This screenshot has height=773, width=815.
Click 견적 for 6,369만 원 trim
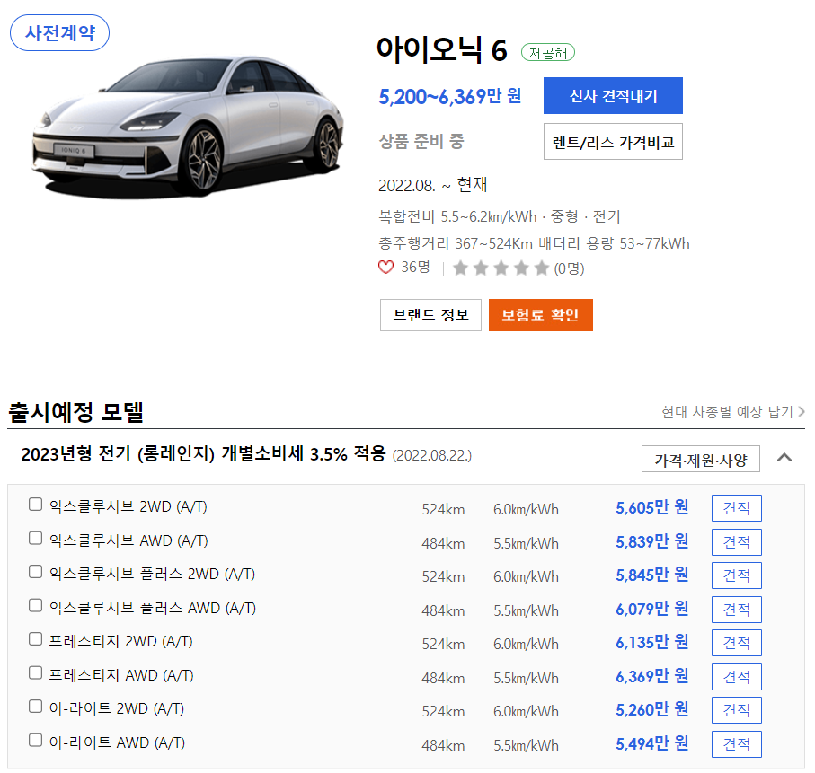[737, 676]
